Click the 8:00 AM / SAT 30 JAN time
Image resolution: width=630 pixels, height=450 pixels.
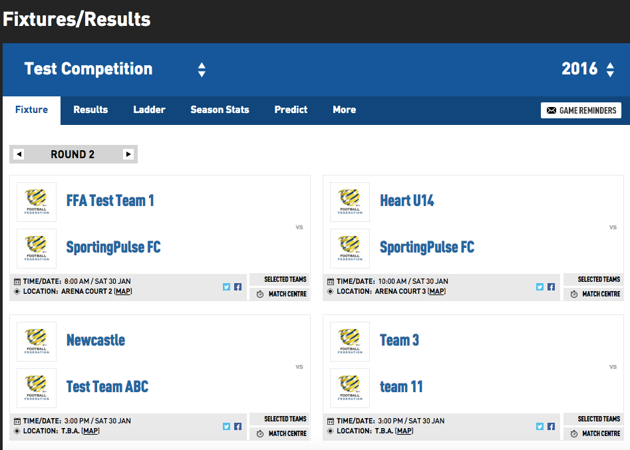[98, 281]
